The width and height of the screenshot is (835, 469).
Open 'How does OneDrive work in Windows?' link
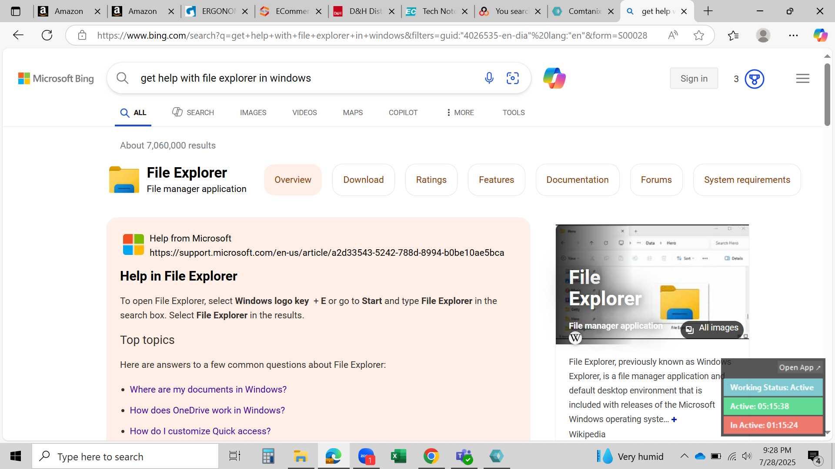click(x=207, y=410)
